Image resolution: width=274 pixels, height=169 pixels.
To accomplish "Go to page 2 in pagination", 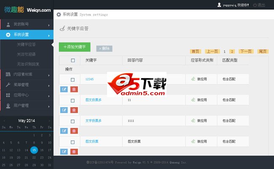I will (x=232, y=51).
